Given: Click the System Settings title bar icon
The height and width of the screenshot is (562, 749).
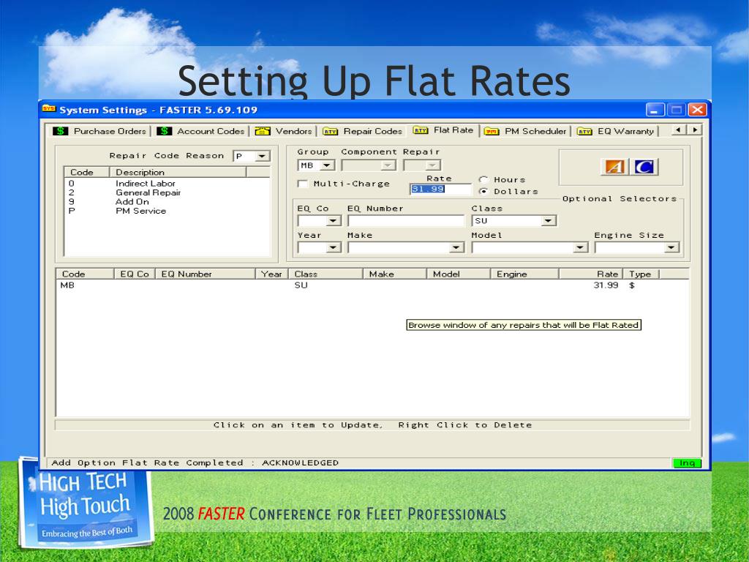Looking at the screenshot, I should pos(49,109).
